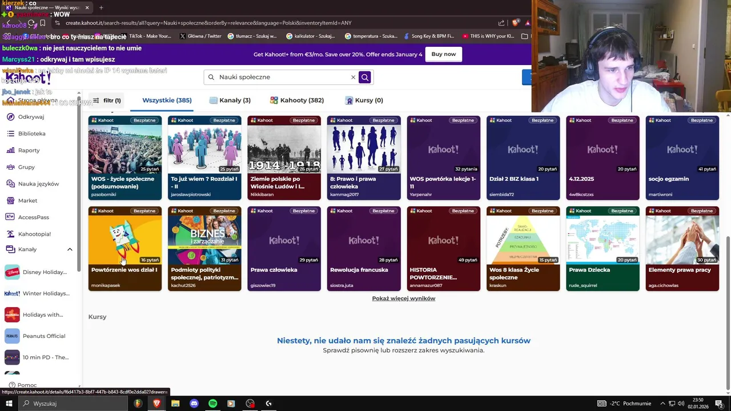Open Market in the sidebar
Screen dimensions: 731x411
point(27,200)
